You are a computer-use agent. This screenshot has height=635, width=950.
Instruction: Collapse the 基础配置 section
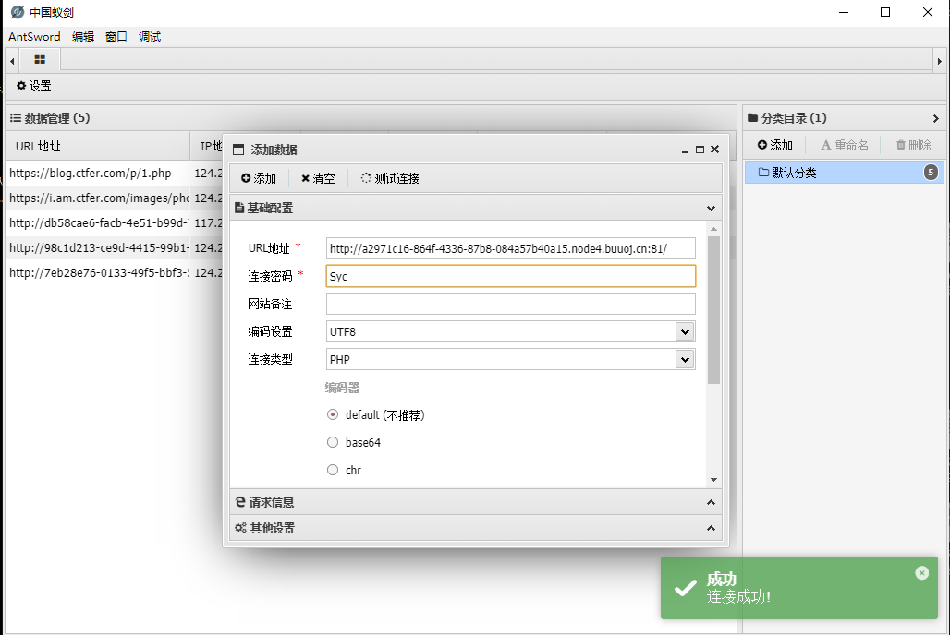711,209
